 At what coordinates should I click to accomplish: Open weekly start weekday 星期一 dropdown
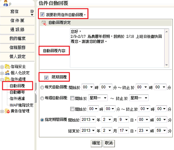[x=98, y=98]
